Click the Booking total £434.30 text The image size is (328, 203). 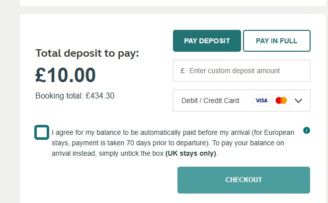pyautogui.click(x=75, y=96)
